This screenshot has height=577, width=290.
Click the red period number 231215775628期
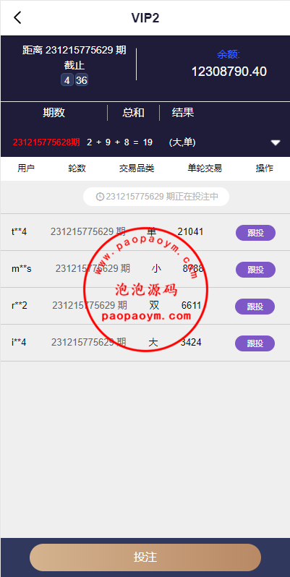click(x=46, y=142)
